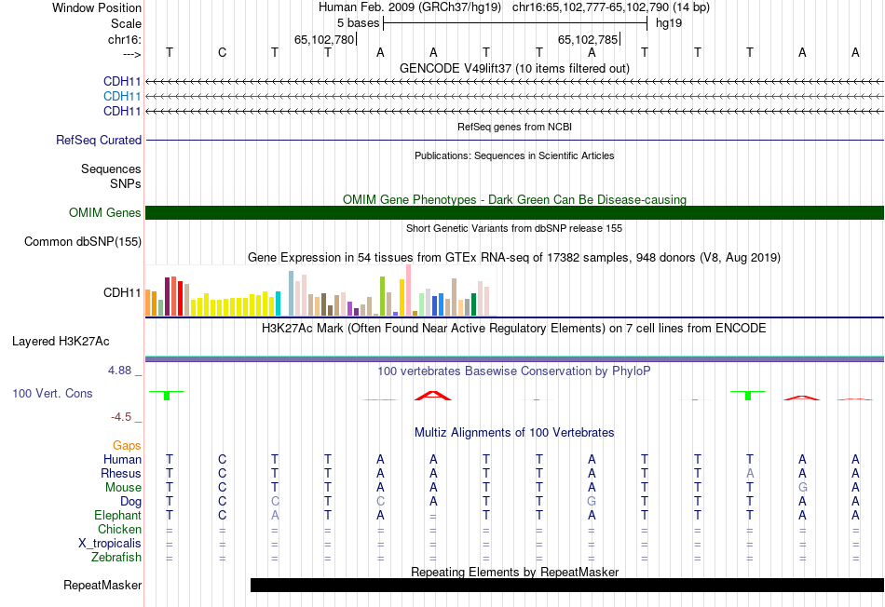Click the RefSeq Curated intron line
This screenshot has width=885, height=607.
click(x=514, y=140)
